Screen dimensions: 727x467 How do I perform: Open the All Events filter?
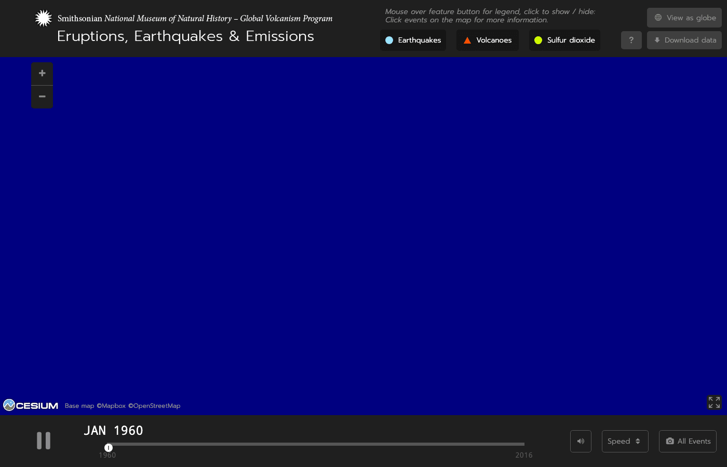click(688, 441)
